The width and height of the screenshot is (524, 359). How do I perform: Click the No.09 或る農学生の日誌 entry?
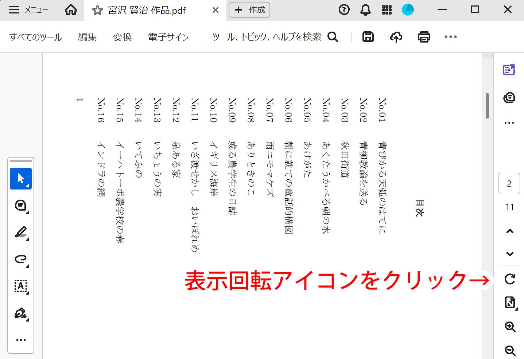(232, 156)
